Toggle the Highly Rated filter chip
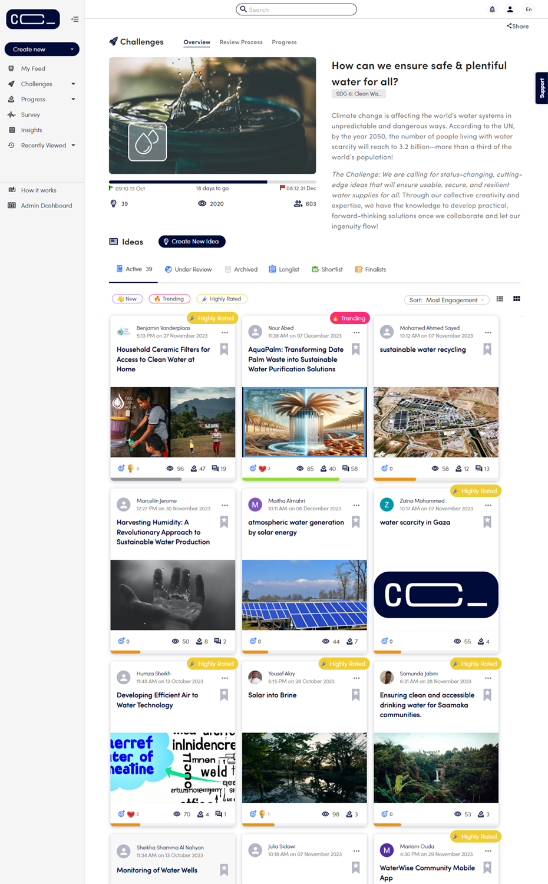This screenshot has height=884, width=548. tap(222, 299)
